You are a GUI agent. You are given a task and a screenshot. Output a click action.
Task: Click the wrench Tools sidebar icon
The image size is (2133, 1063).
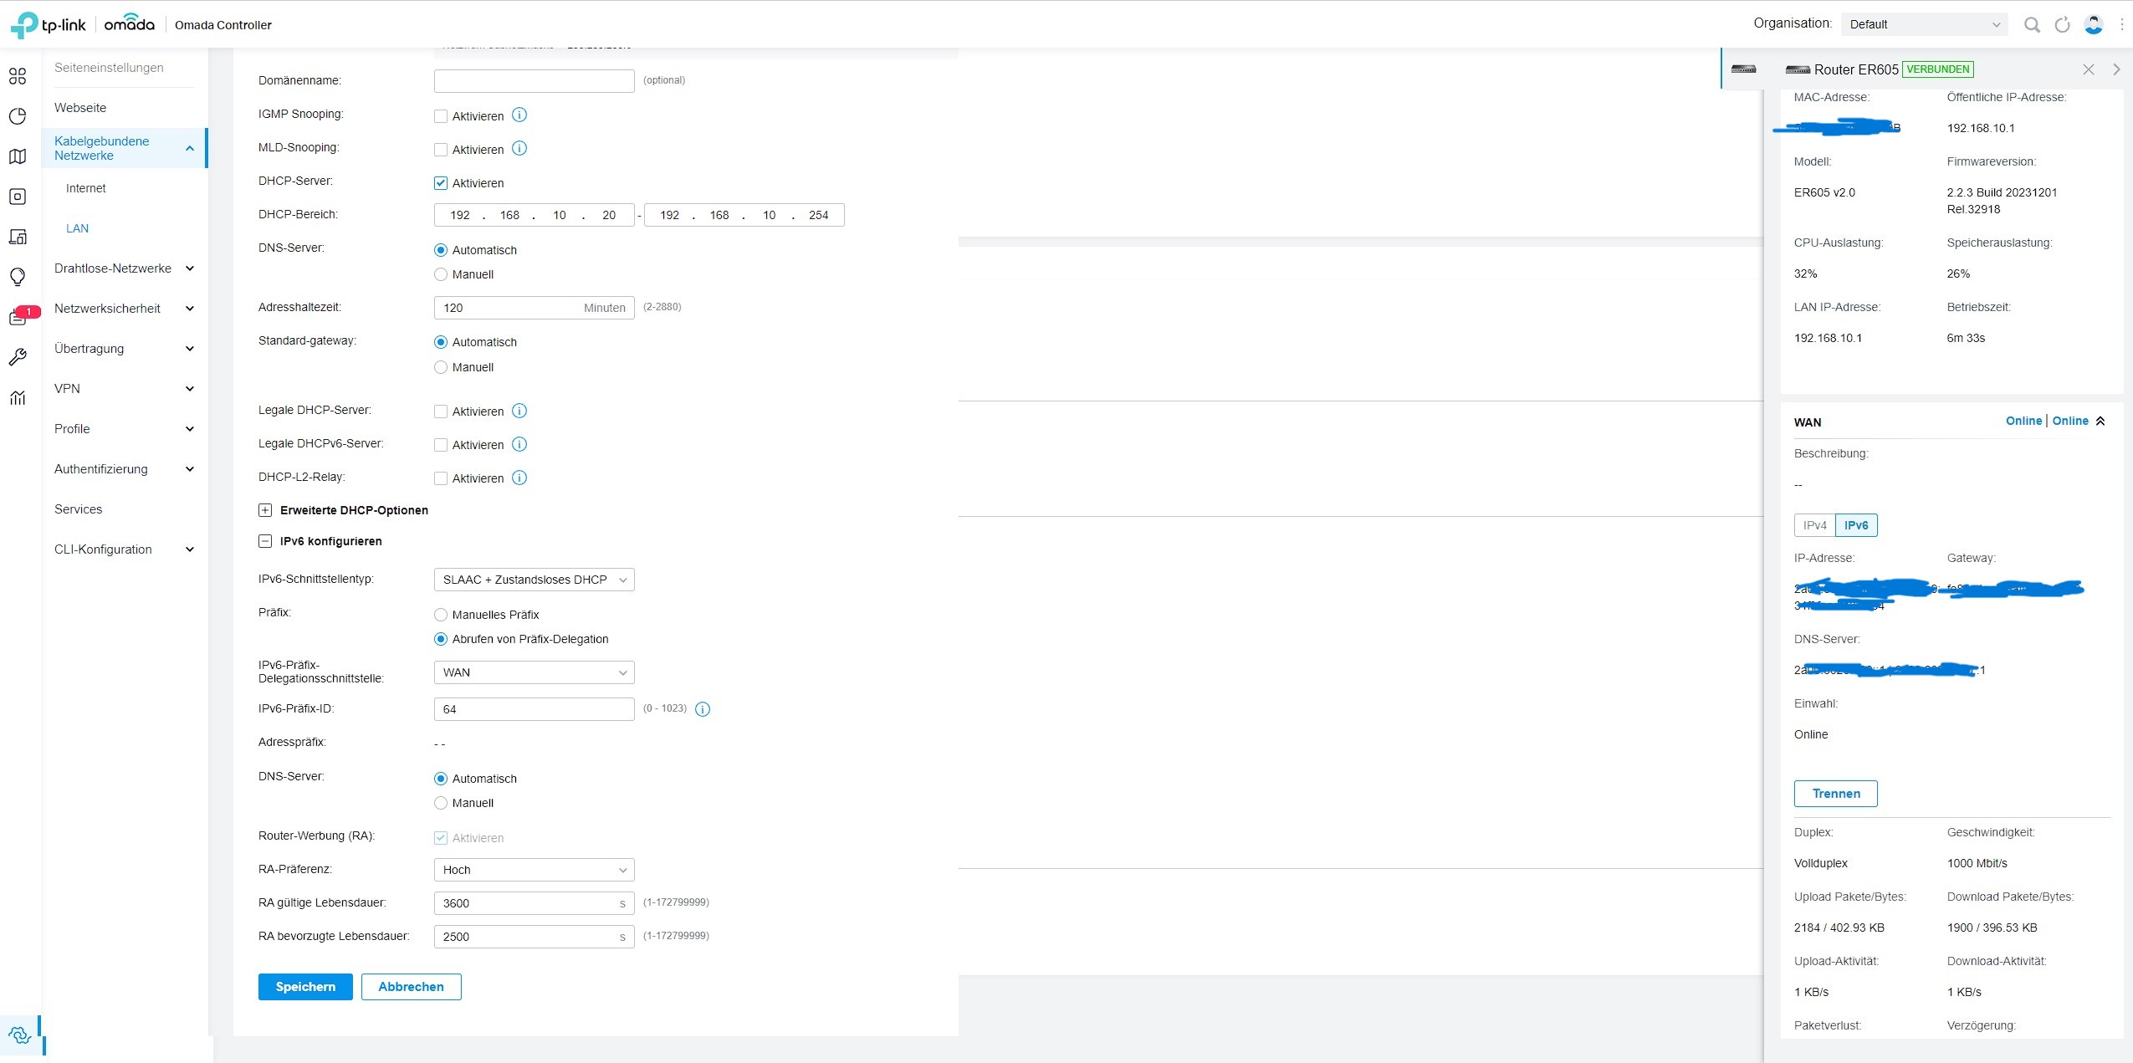[18, 357]
